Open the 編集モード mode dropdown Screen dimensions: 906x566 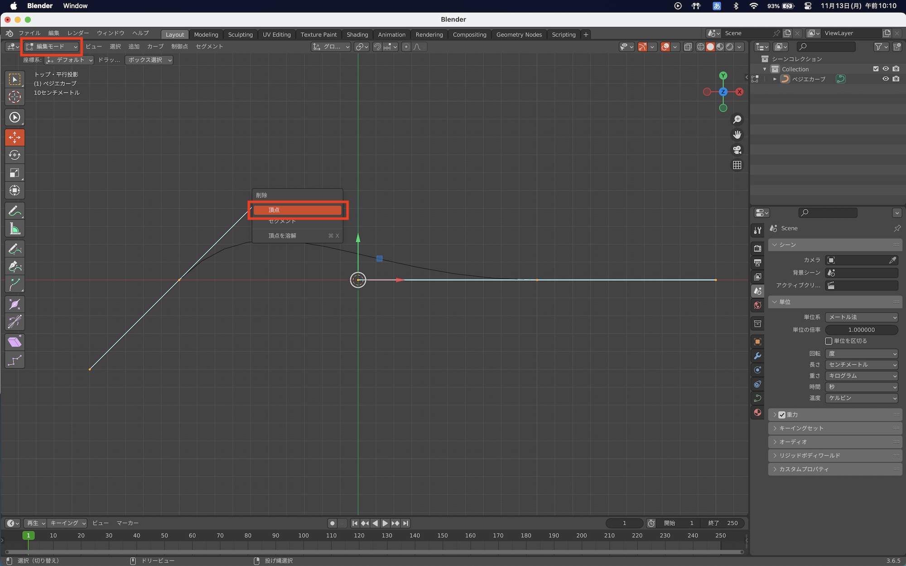pyautogui.click(x=52, y=47)
